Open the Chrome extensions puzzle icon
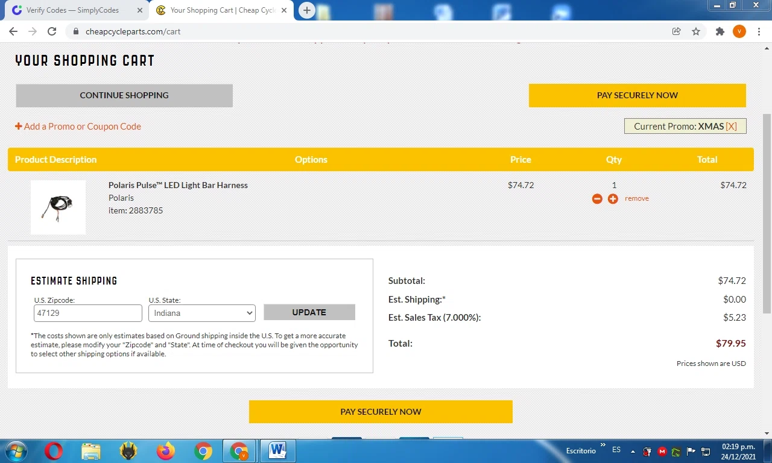The height and width of the screenshot is (463, 772). click(720, 31)
